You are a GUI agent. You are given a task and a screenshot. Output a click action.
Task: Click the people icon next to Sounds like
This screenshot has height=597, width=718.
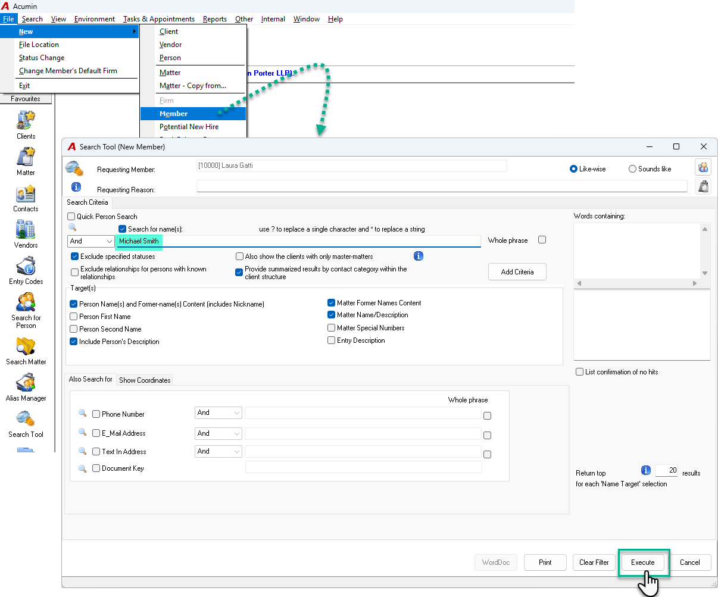point(703,168)
